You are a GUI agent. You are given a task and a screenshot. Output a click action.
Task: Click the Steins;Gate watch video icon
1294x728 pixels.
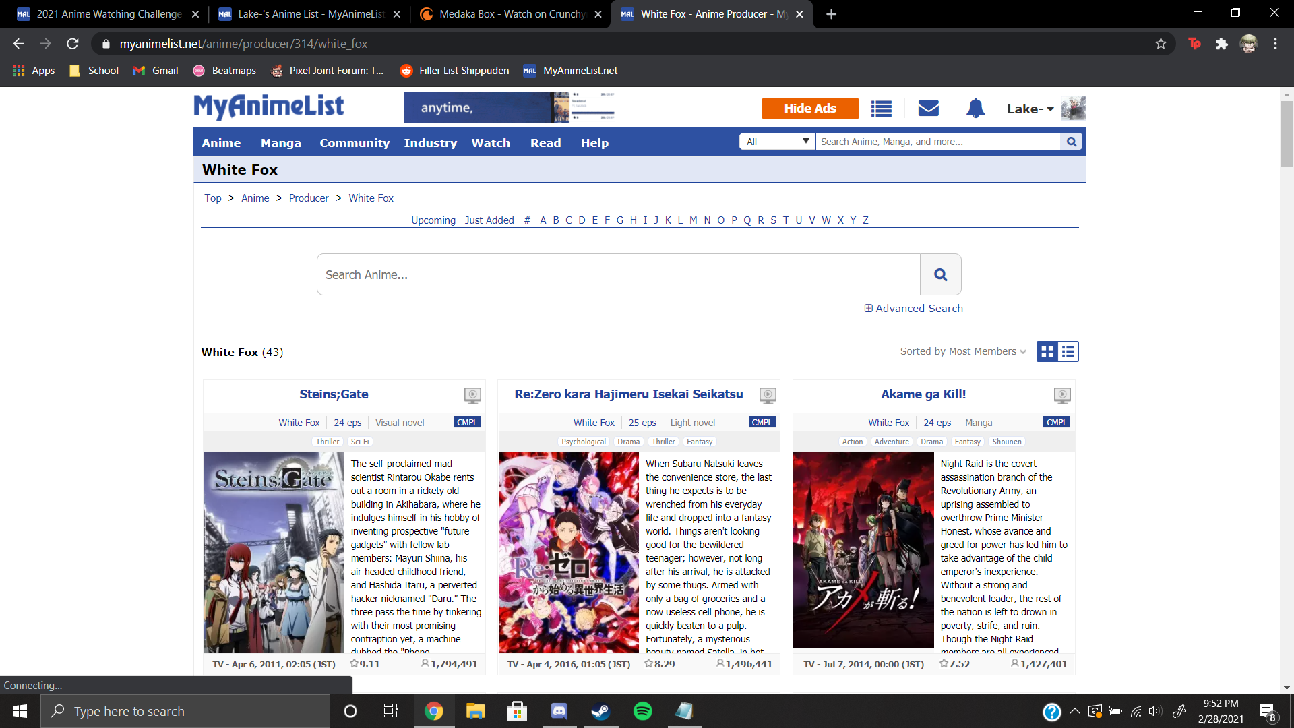(x=472, y=395)
